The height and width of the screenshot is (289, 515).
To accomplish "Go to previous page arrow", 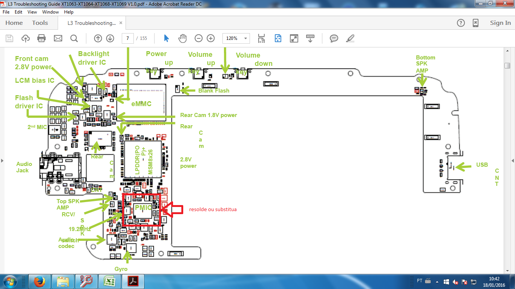I will (98, 38).
